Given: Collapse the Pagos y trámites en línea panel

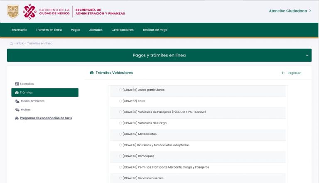Looking at the screenshot, I should tap(307, 55).
